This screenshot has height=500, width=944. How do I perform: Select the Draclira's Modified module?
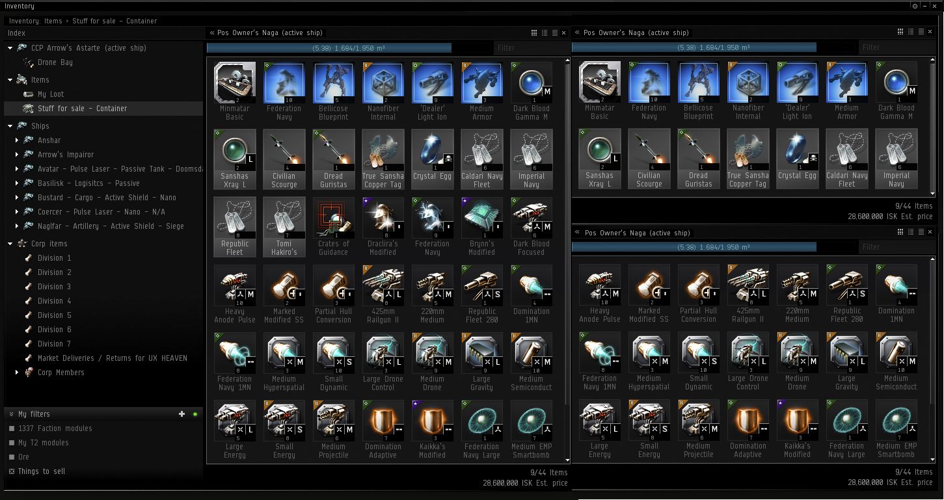[x=383, y=227]
